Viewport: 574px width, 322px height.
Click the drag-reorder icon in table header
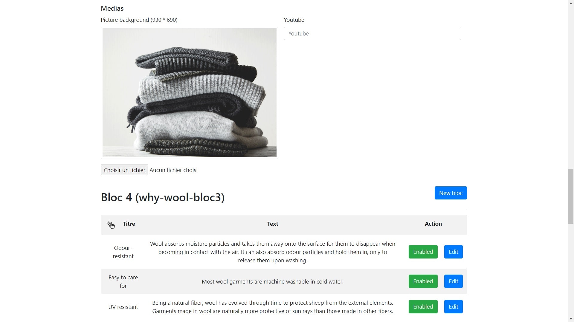111,225
